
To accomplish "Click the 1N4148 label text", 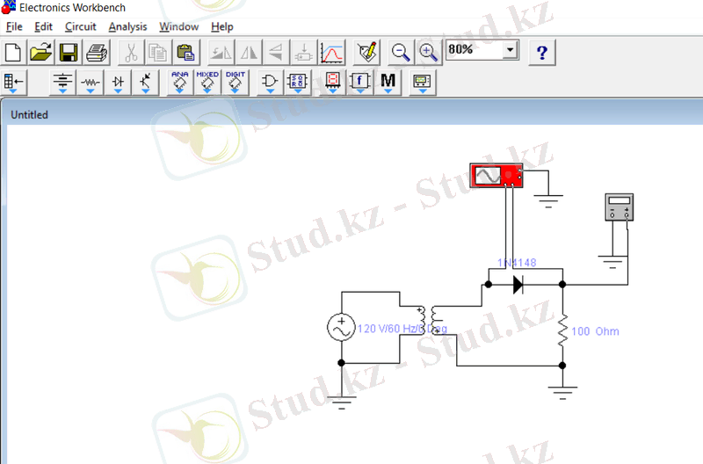I will (517, 263).
